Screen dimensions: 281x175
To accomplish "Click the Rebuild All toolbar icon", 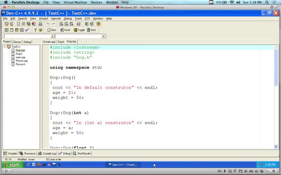I will tap(22, 30).
